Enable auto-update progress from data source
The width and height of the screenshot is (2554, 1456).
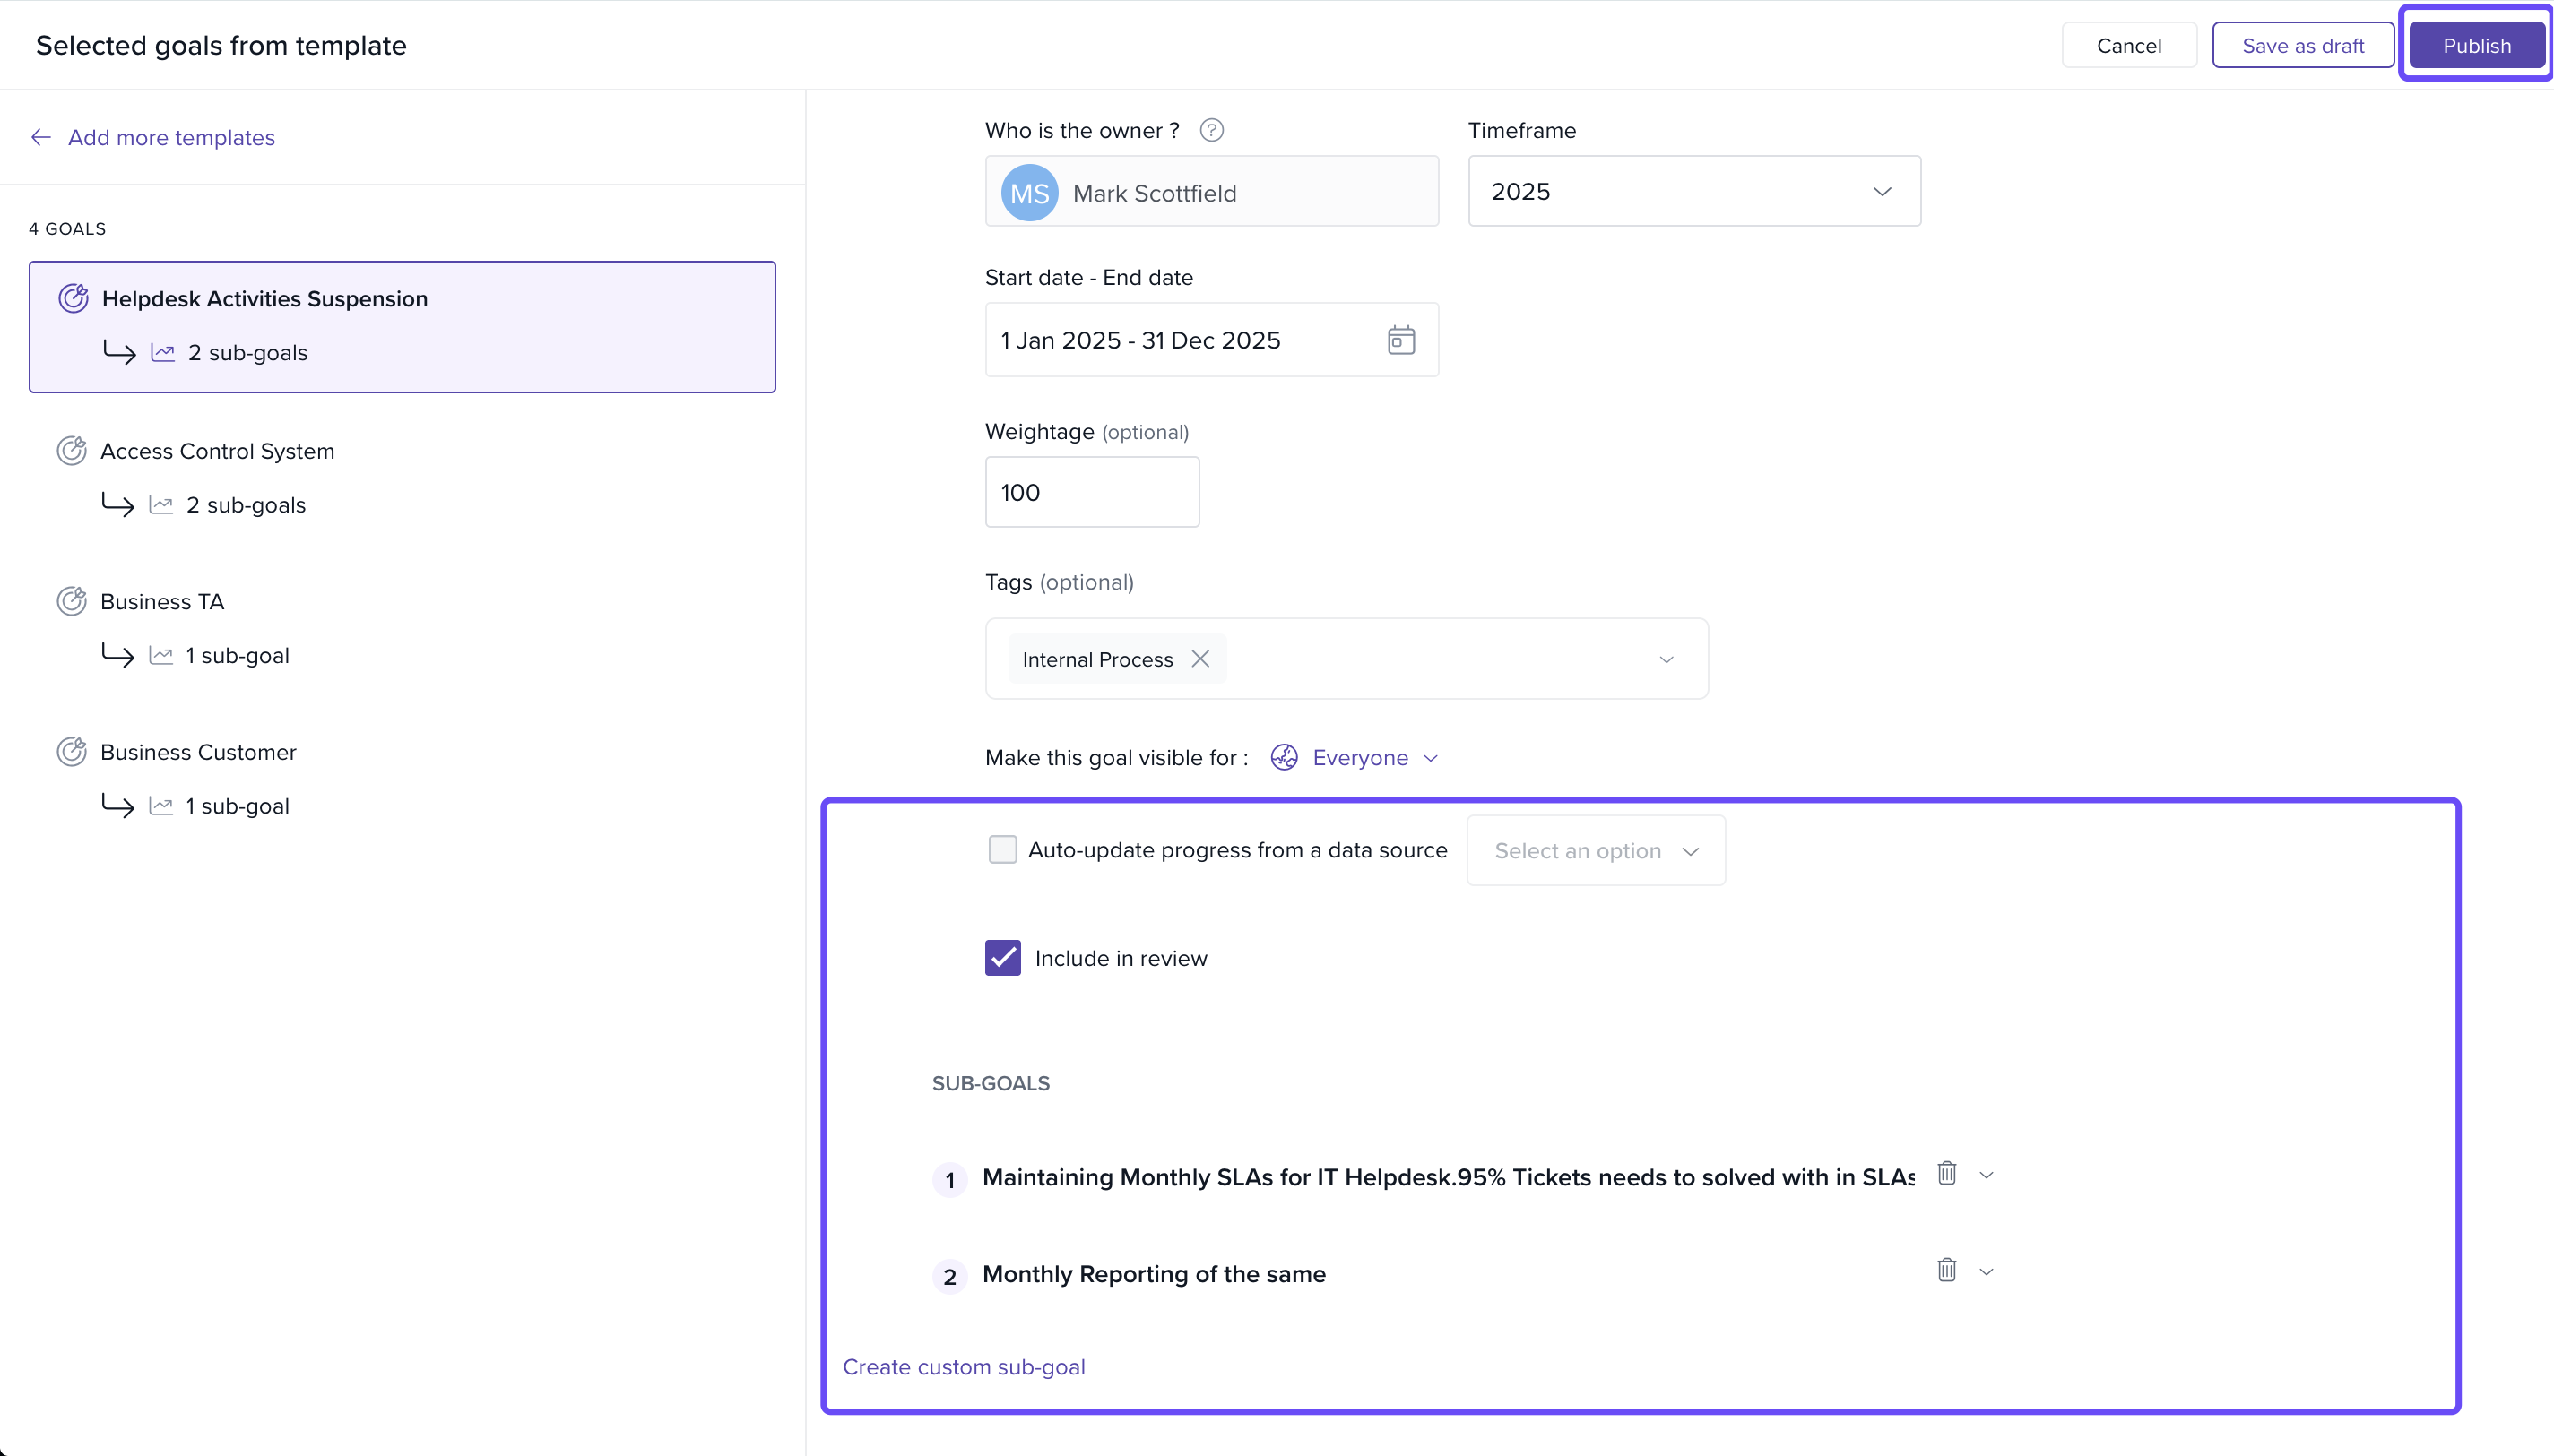[1002, 850]
